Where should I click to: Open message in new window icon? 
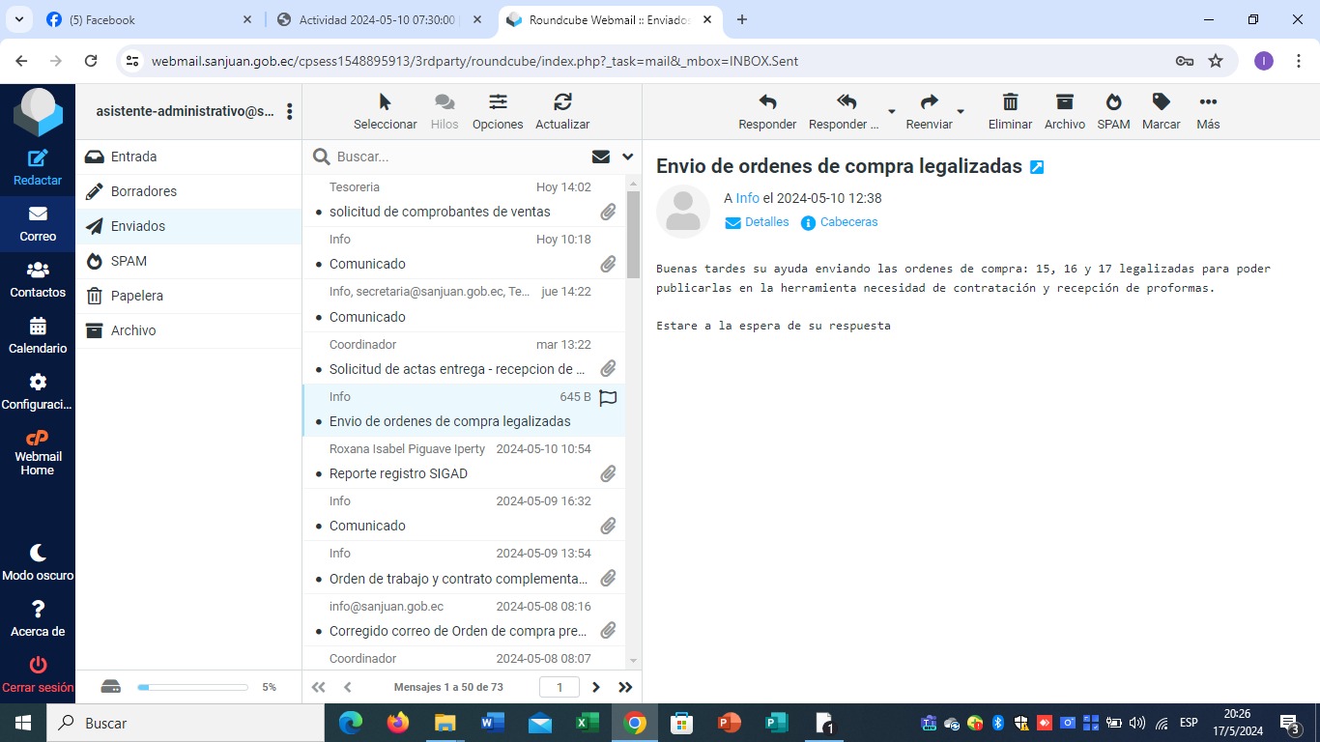(x=1037, y=167)
